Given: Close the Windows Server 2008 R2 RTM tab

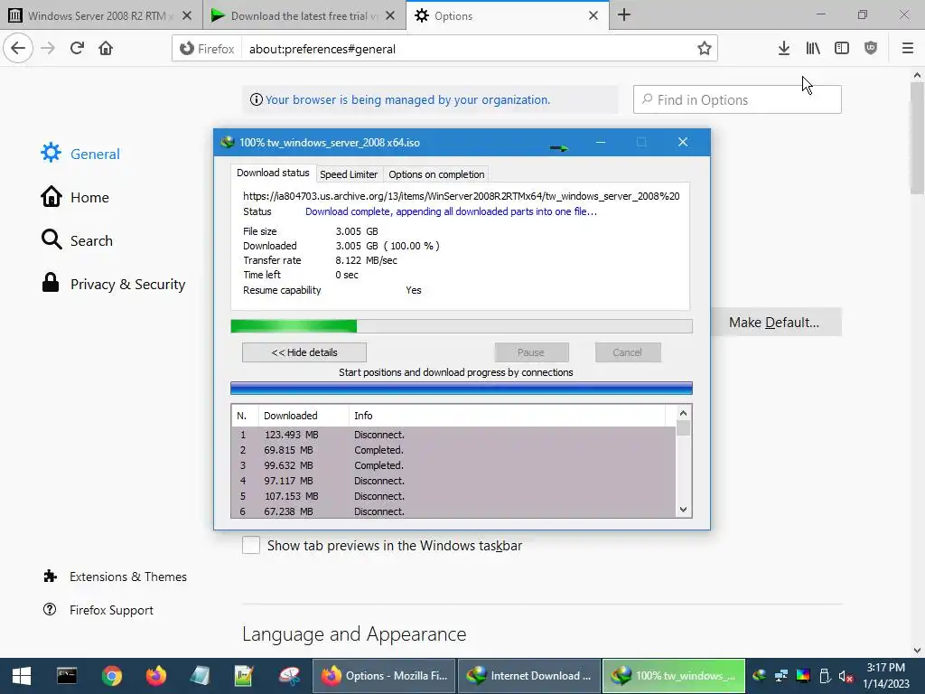Looking at the screenshot, I should coord(186,16).
